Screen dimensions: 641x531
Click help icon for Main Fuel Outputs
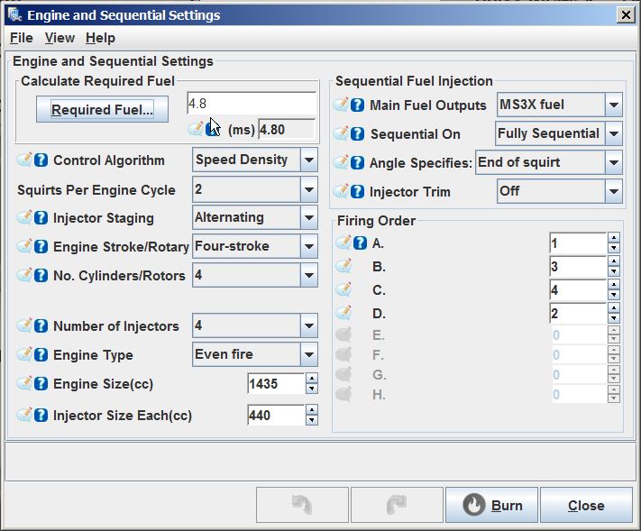pos(357,105)
